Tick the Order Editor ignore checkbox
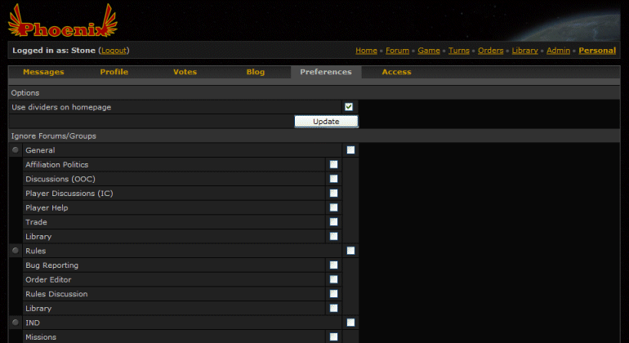Viewport: 629px width, 343px height. pos(333,279)
